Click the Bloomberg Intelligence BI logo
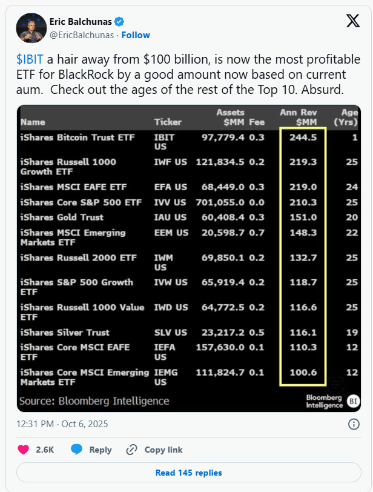373x492 pixels. tap(353, 401)
